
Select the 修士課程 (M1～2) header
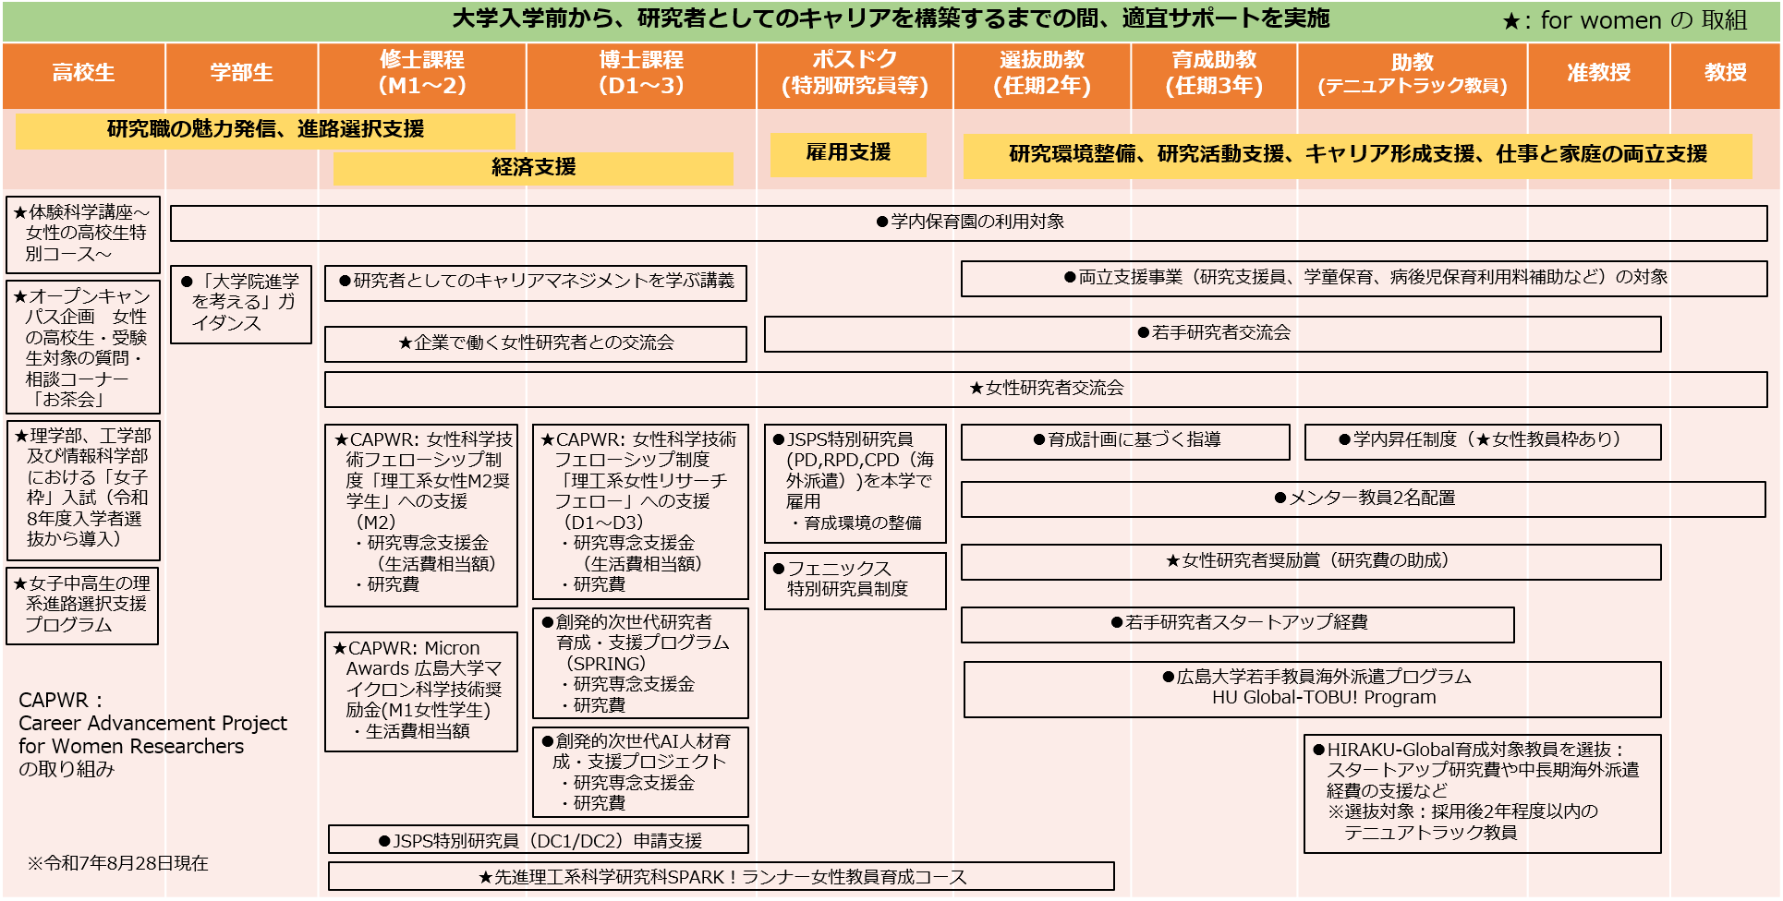[x=422, y=74]
